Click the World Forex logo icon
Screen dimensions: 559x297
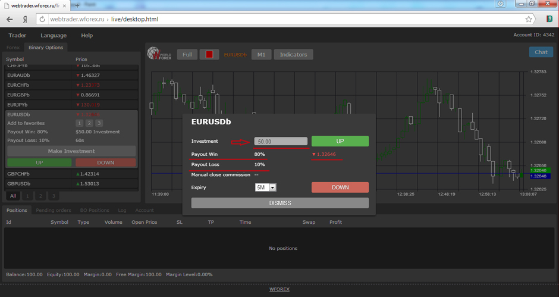[x=159, y=54]
